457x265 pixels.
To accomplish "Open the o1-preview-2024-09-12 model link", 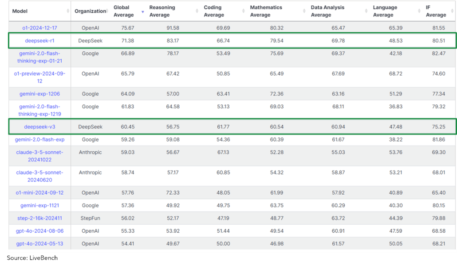I will click(x=39, y=77).
